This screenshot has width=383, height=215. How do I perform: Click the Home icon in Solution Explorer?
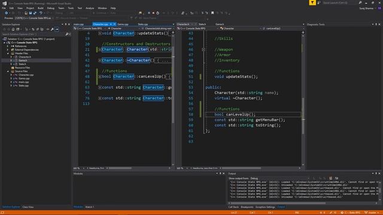click(x=13, y=29)
